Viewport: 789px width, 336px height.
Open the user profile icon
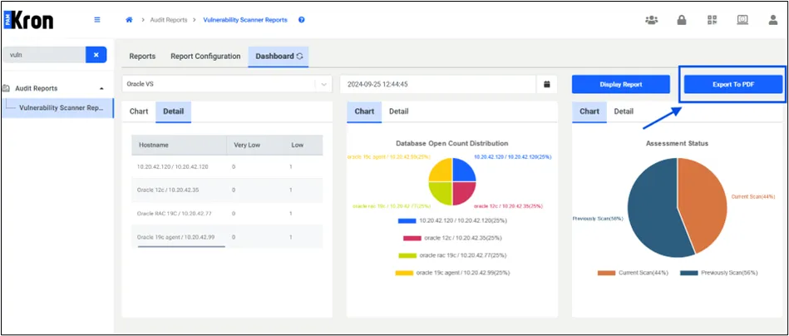(x=773, y=20)
